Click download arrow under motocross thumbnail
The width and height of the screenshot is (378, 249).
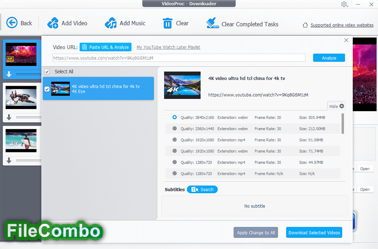pos(9,117)
